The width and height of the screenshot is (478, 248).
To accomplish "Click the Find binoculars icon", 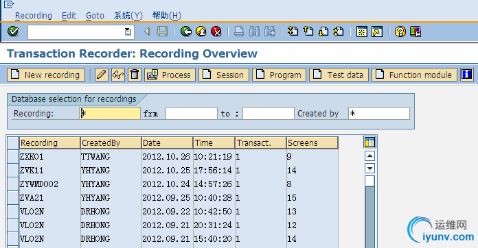I will tap(255, 32).
